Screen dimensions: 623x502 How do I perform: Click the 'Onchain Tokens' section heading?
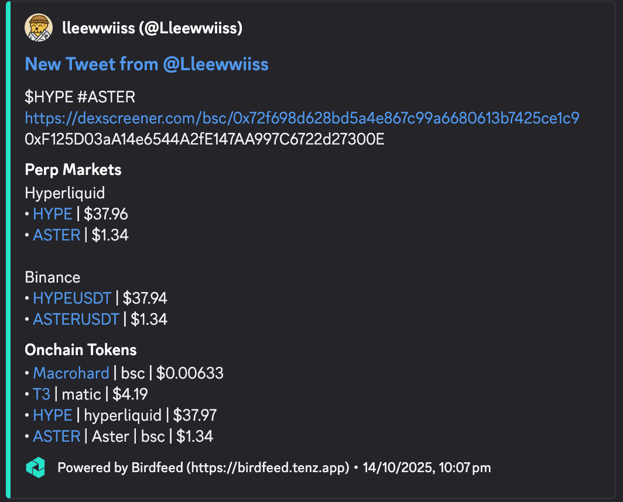point(81,349)
